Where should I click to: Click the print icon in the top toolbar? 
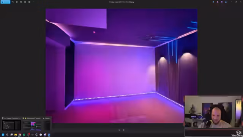pos(25,2)
